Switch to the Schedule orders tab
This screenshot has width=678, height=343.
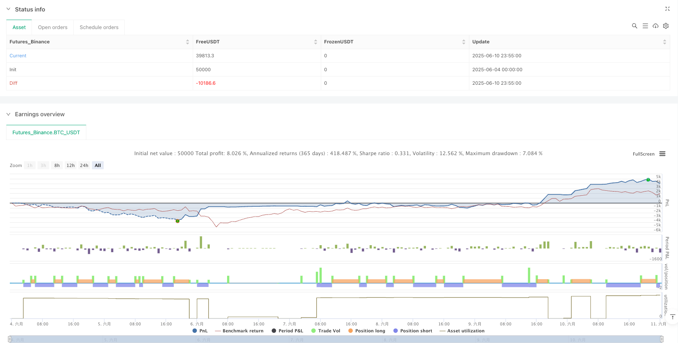click(99, 27)
